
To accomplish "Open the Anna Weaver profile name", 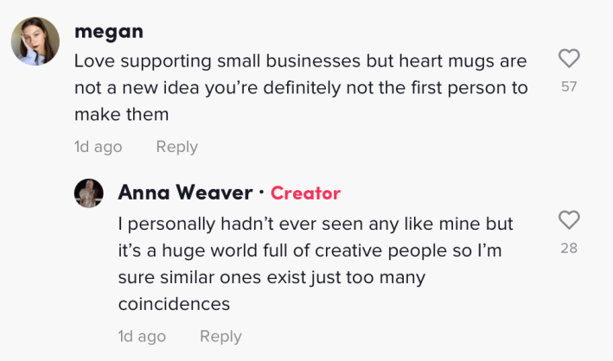I will [185, 193].
